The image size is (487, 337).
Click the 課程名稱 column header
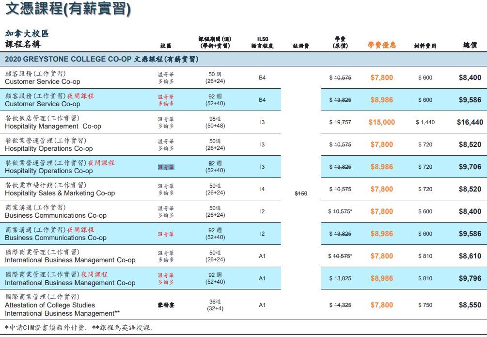[23, 44]
